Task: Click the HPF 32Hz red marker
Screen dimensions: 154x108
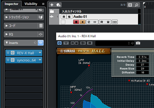Action: pos(71,93)
